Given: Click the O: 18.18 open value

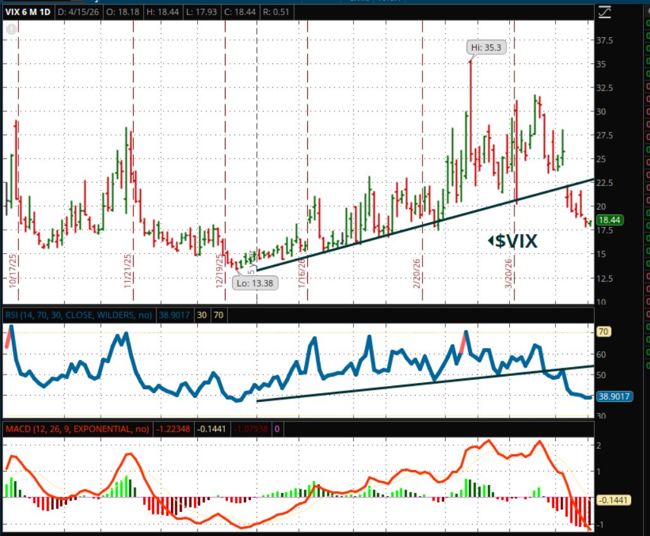Looking at the screenshot, I should click(x=123, y=11).
